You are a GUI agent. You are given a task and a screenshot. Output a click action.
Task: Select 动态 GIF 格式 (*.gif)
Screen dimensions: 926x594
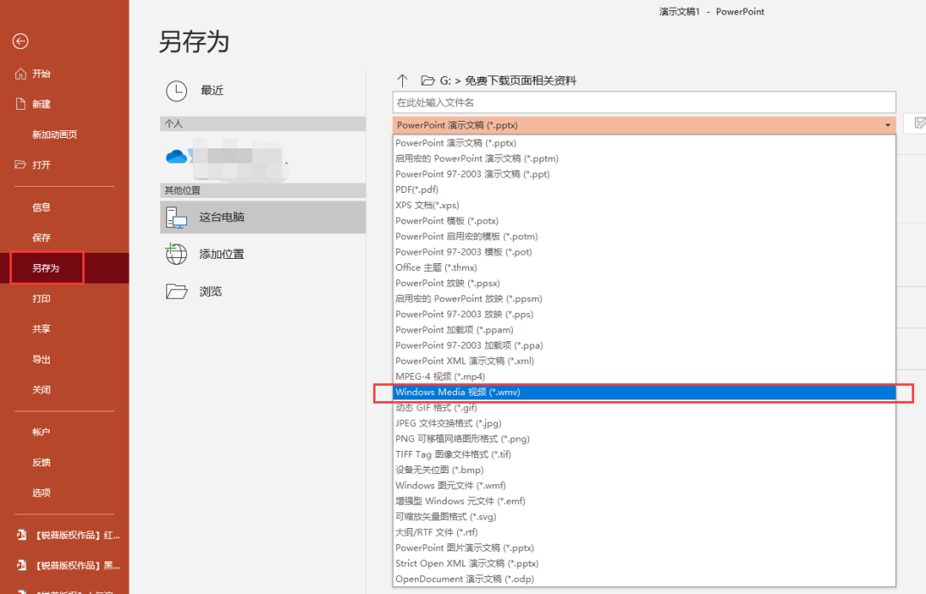[x=644, y=407]
